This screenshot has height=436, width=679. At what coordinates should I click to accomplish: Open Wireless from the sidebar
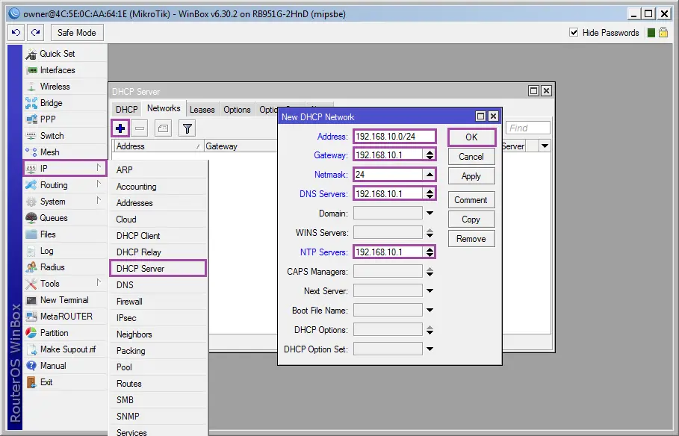coord(55,87)
